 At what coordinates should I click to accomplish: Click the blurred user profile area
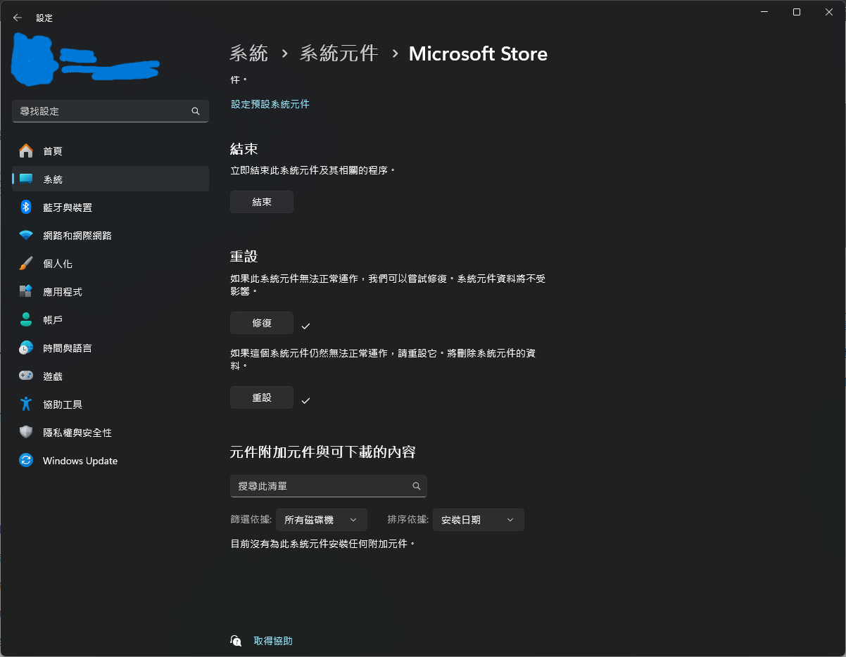(x=84, y=60)
